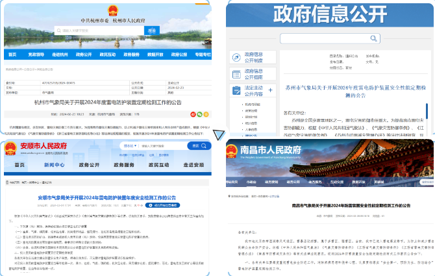Viewport: 435px width, 276px height.
Task: Expand 法定主动公开内容 with the plus sign
Action: point(269,90)
